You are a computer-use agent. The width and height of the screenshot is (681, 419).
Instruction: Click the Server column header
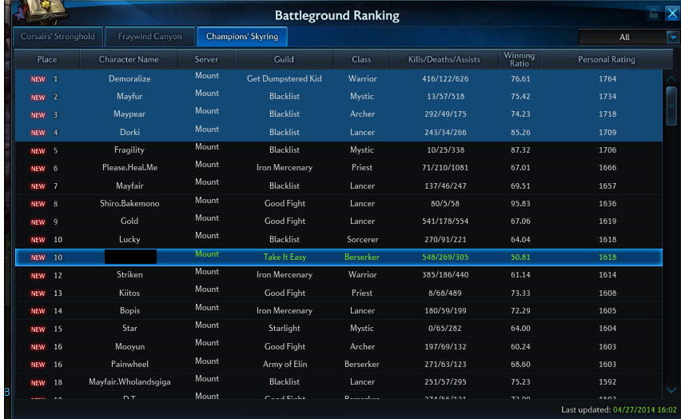click(206, 59)
